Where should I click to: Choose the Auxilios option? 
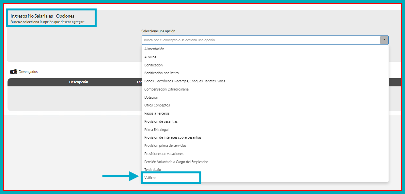click(x=265, y=57)
